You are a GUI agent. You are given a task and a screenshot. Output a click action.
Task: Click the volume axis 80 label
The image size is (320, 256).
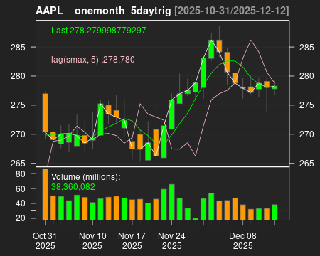click(x=21, y=174)
